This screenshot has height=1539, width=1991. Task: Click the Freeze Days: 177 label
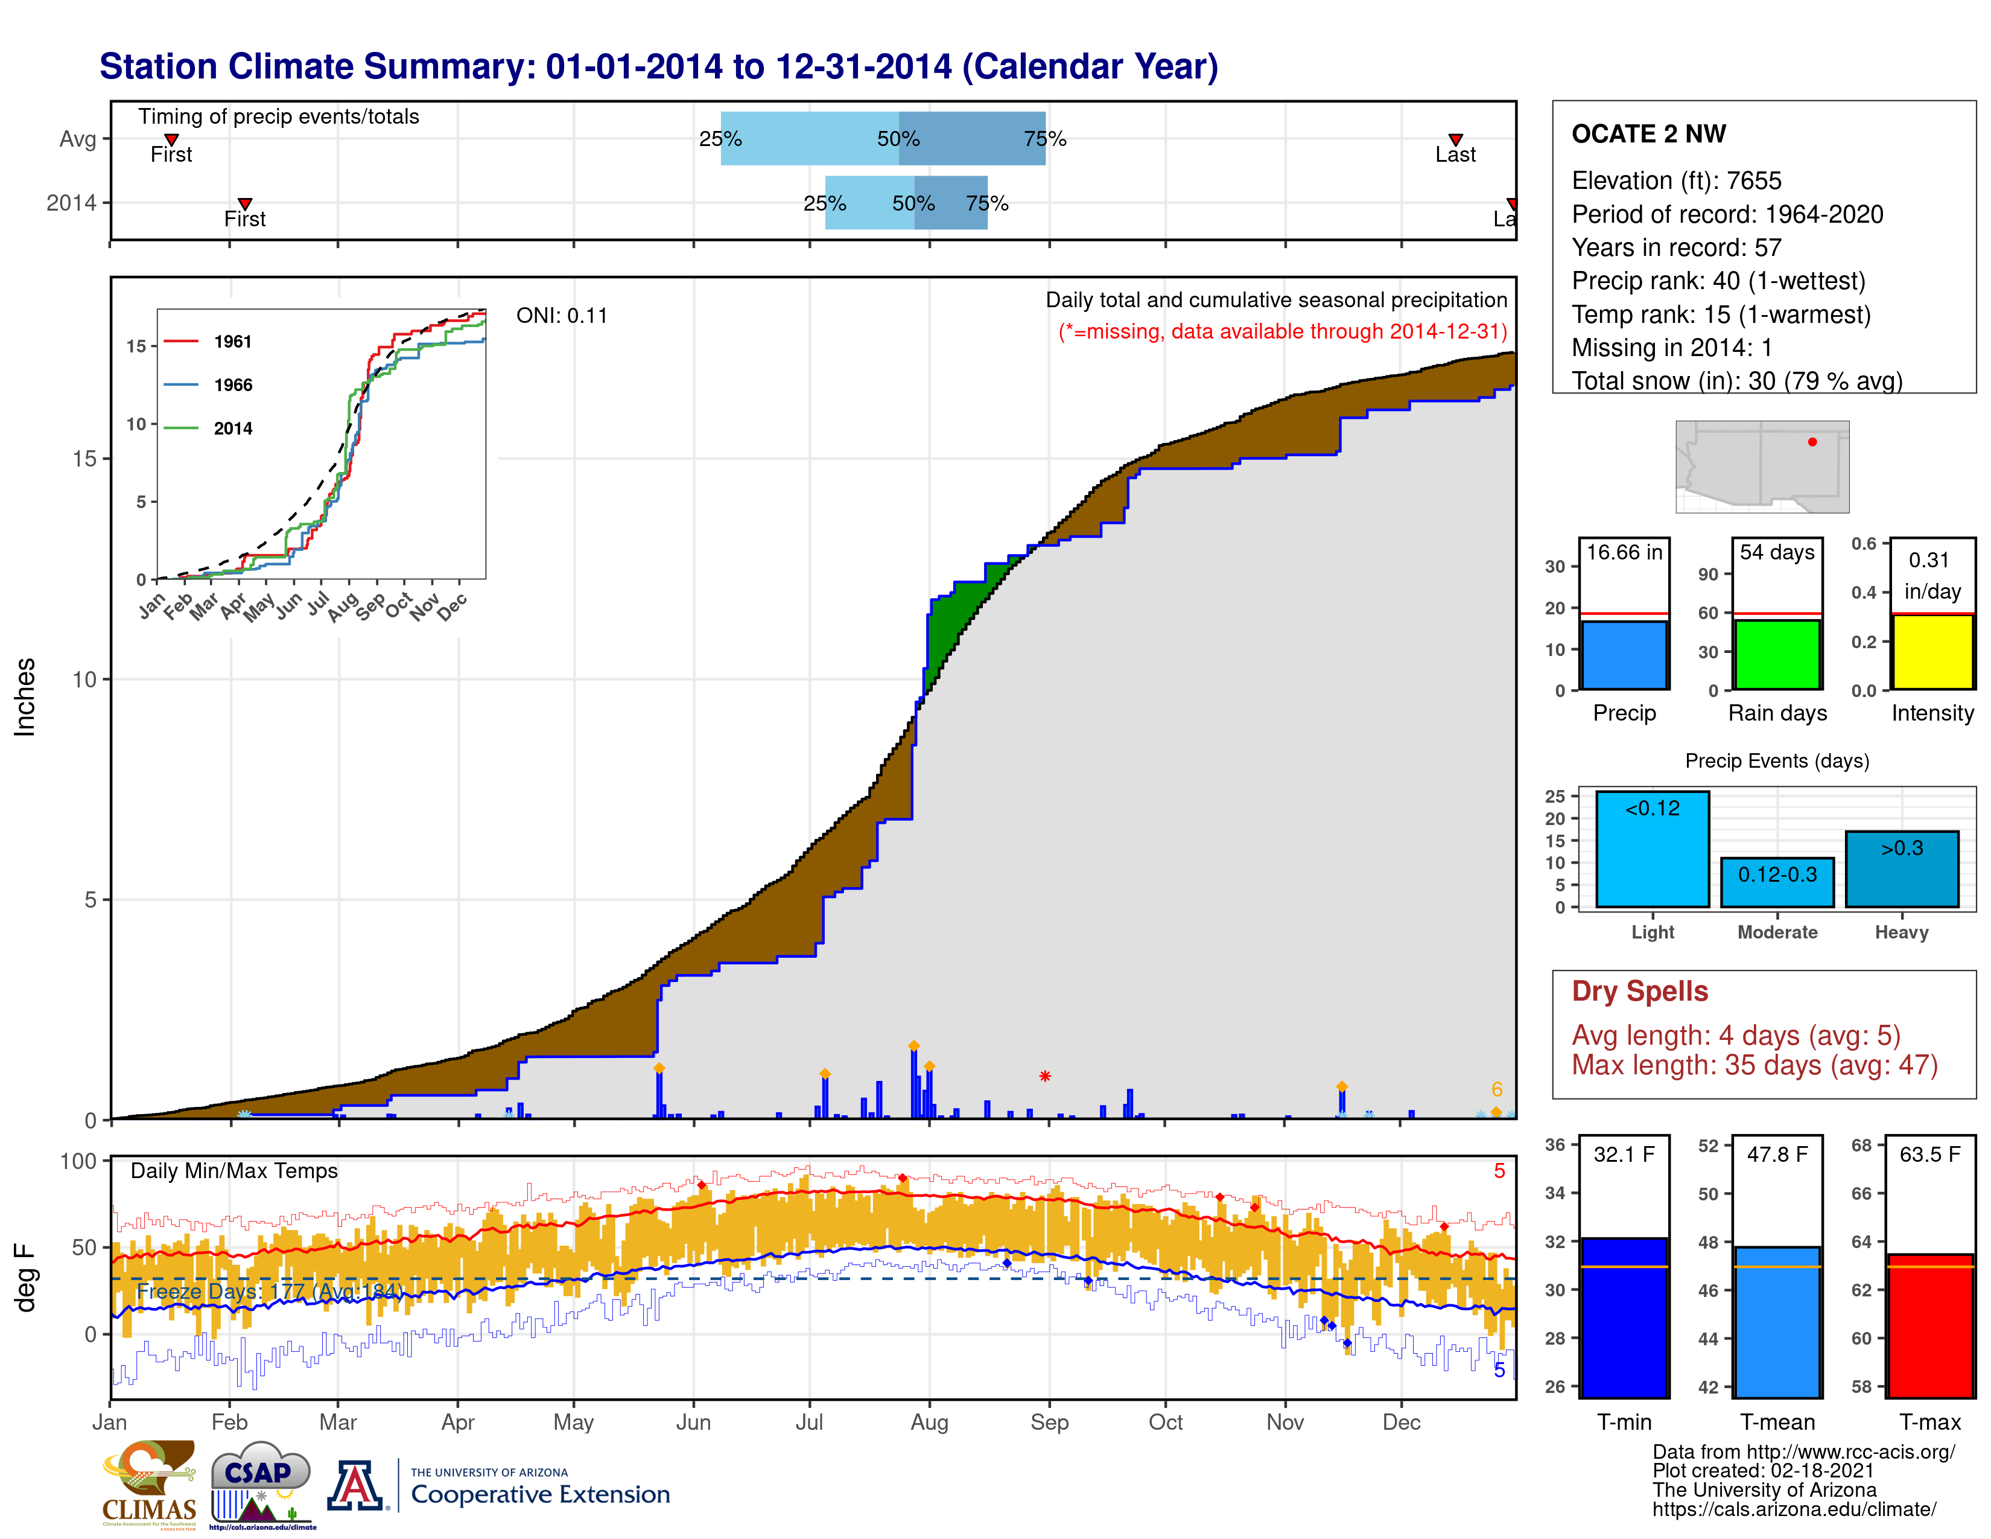270,1291
